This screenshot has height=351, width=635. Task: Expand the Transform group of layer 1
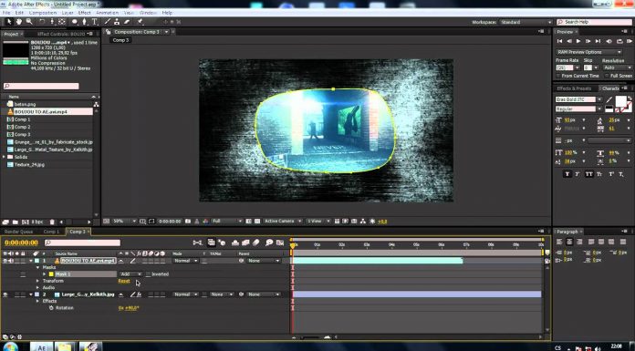click(x=38, y=281)
